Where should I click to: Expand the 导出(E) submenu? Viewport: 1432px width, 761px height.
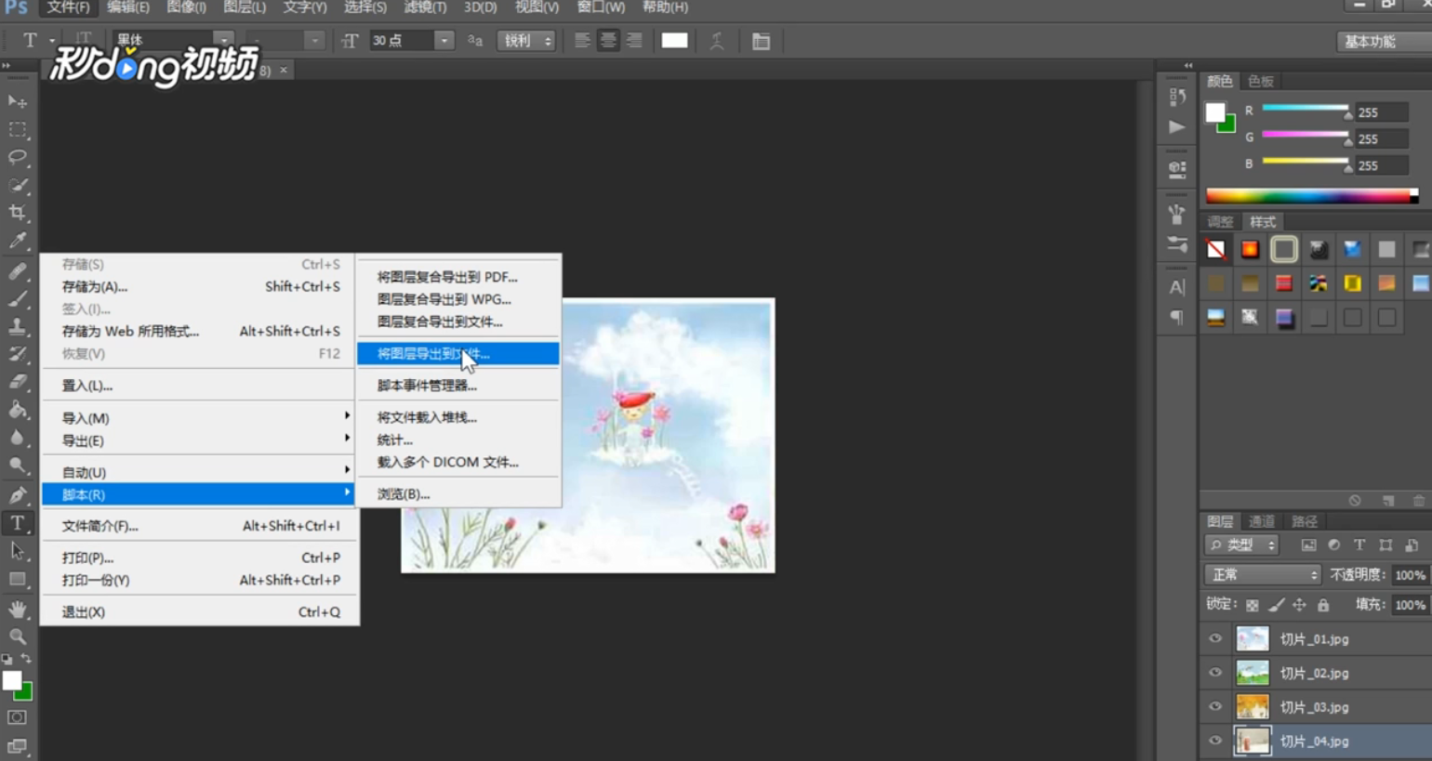(x=199, y=440)
